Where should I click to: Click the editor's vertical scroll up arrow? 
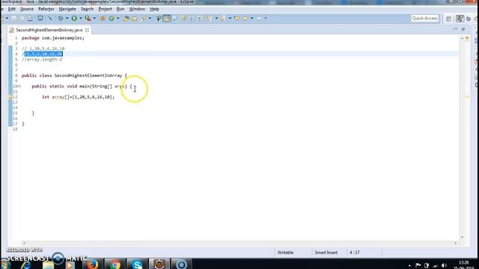(462, 38)
